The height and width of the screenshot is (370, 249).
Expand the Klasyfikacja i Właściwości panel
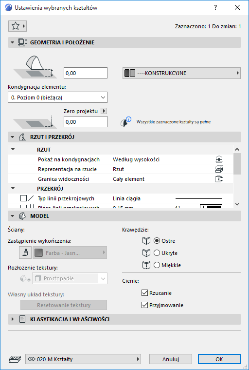pos(13,319)
